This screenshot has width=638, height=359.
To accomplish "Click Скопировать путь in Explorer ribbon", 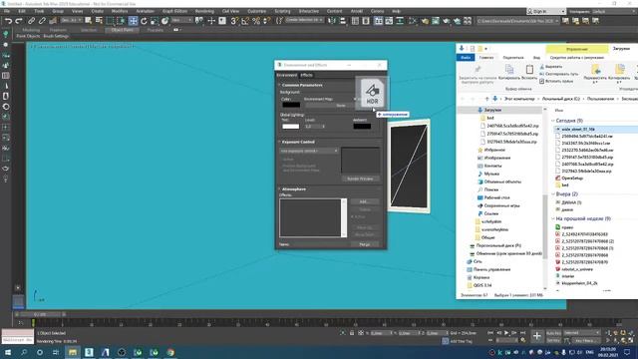I will click(558, 74).
